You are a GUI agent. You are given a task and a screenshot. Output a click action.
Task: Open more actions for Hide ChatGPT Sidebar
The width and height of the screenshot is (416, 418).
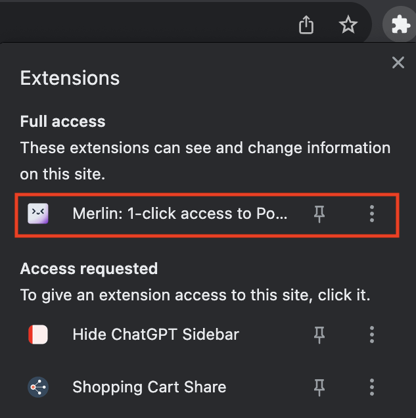pyautogui.click(x=372, y=335)
